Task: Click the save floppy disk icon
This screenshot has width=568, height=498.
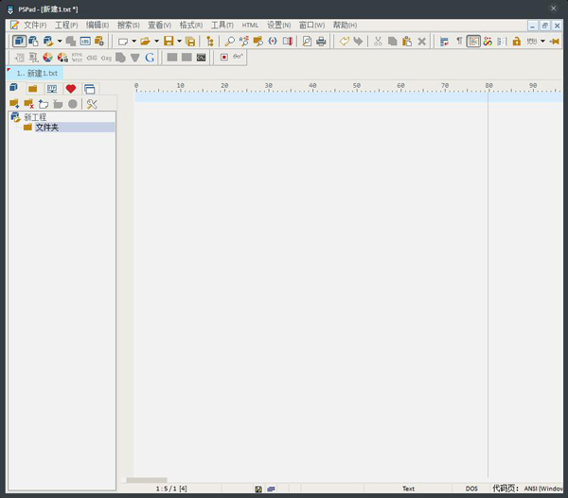Action: tap(169, 41)
